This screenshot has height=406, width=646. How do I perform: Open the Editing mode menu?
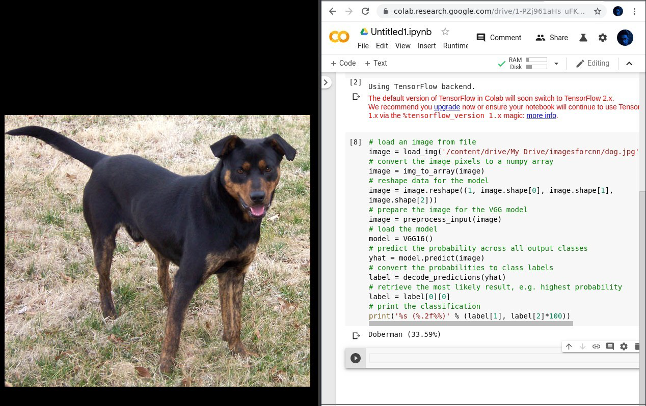[x=593, y=63]
